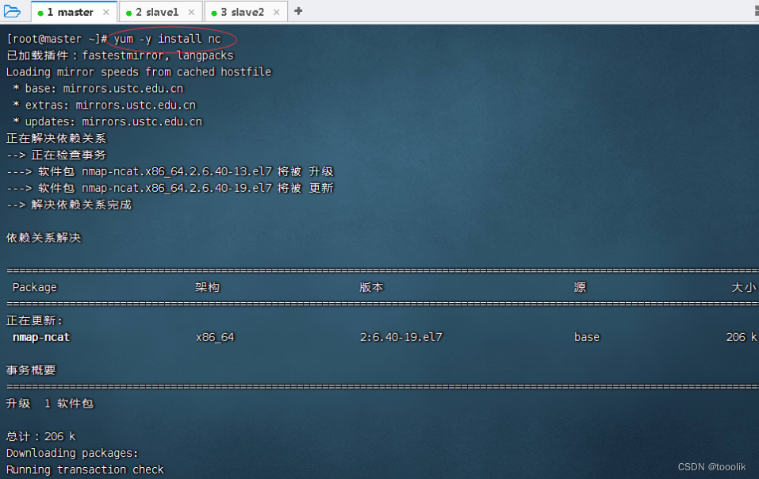This screenshot has height=479, width=759.
Task: Click the 'updates: mirrors.ustc.edu.cn' line
Action: [107, 121]
